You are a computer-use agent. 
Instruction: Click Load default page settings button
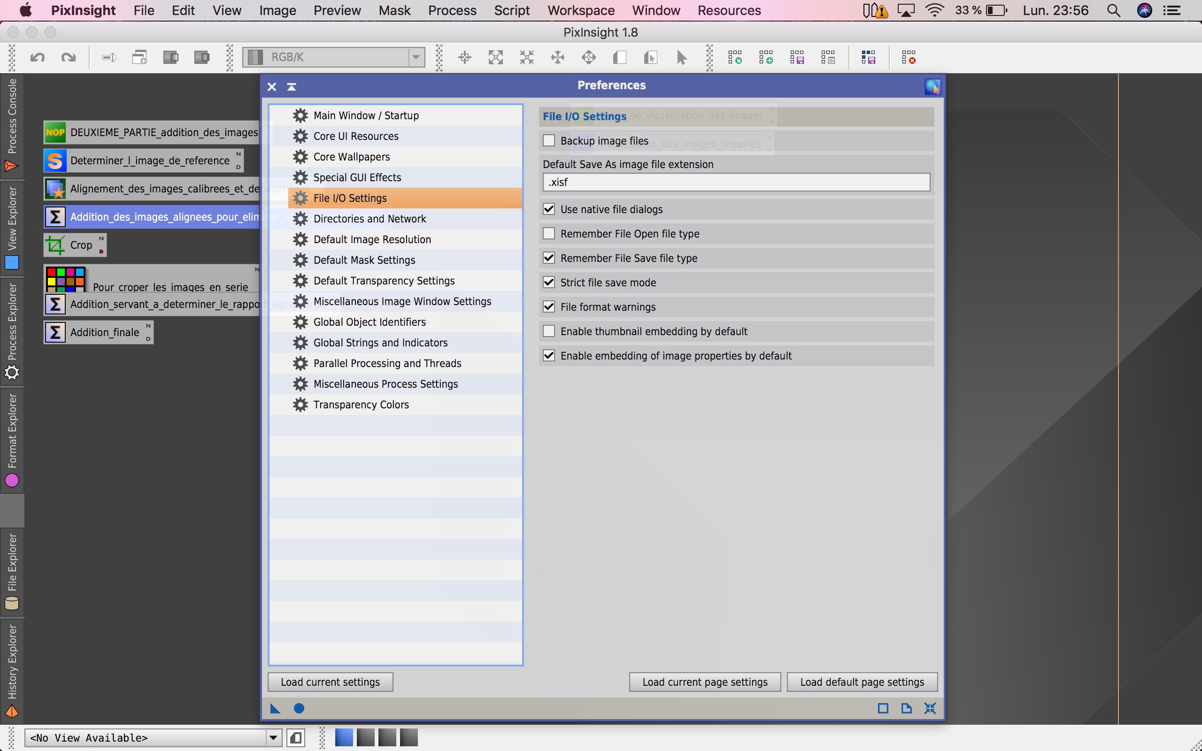tap(862, 682)
